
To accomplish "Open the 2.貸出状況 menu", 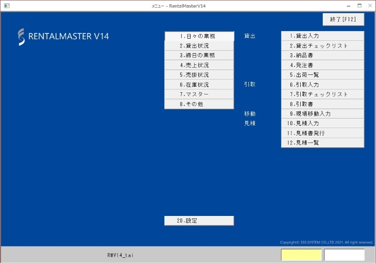I will tap(199, 46).
